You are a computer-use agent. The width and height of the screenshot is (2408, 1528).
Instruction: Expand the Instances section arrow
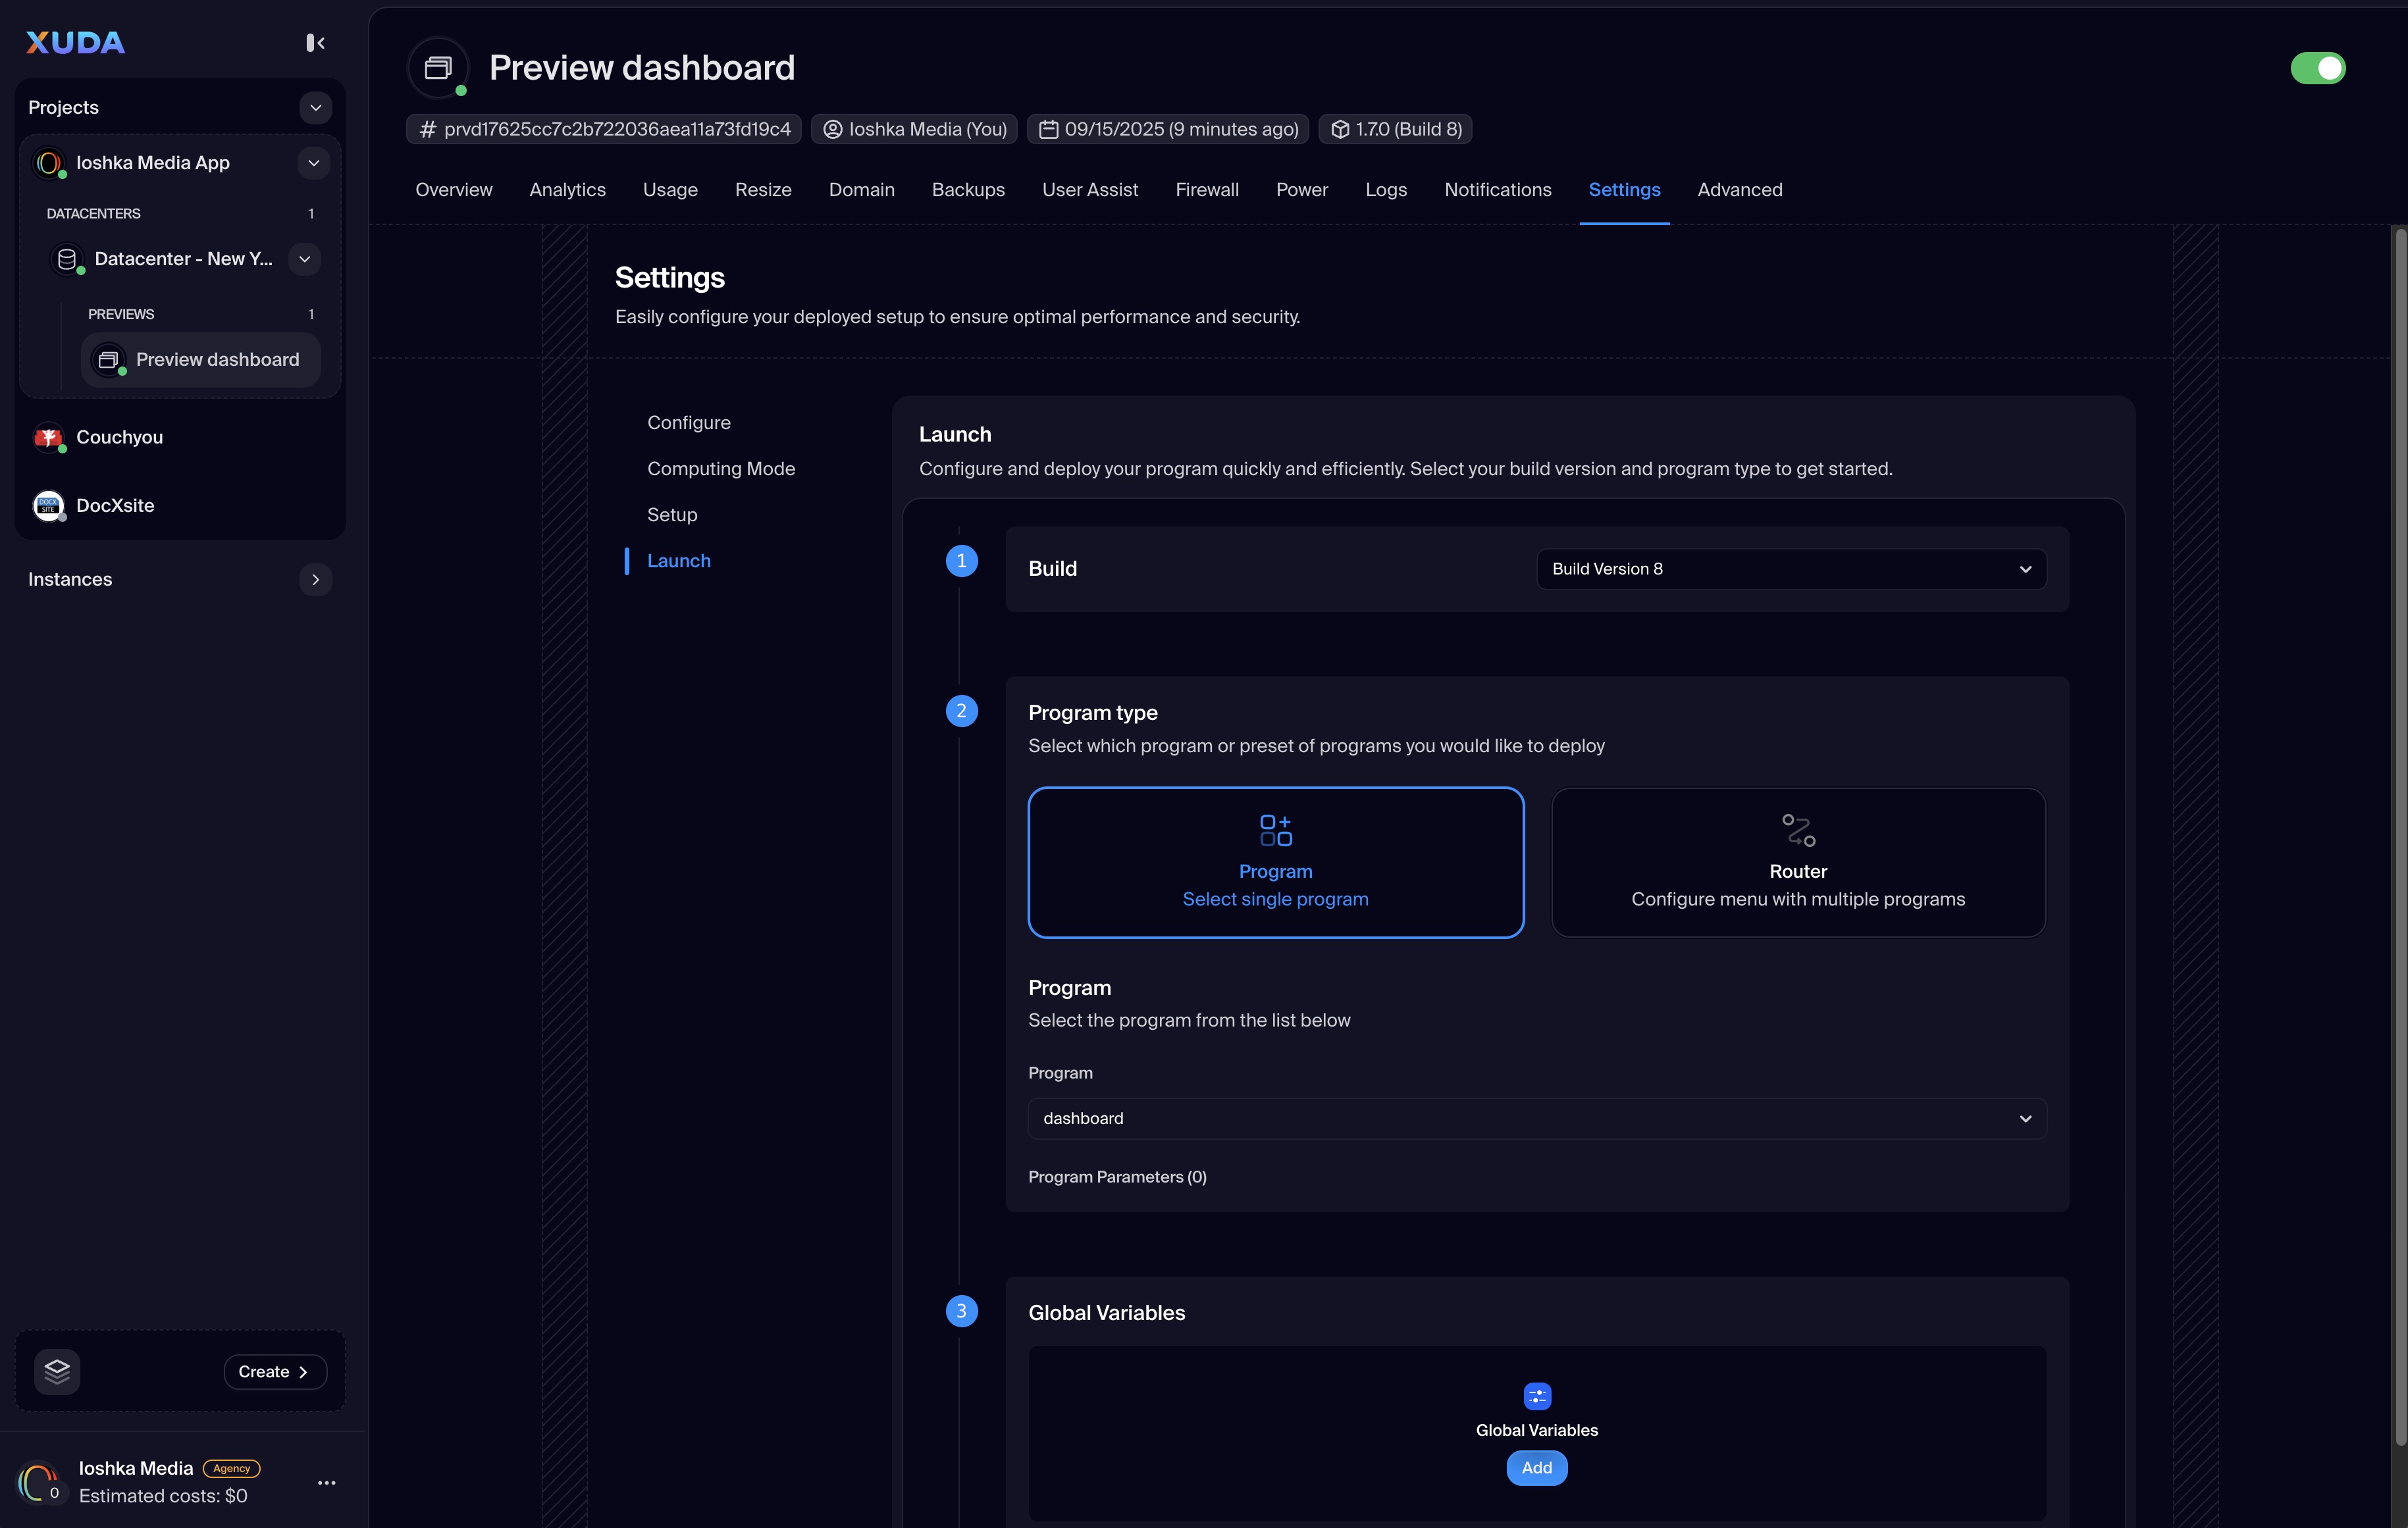[x=315, y=580]
